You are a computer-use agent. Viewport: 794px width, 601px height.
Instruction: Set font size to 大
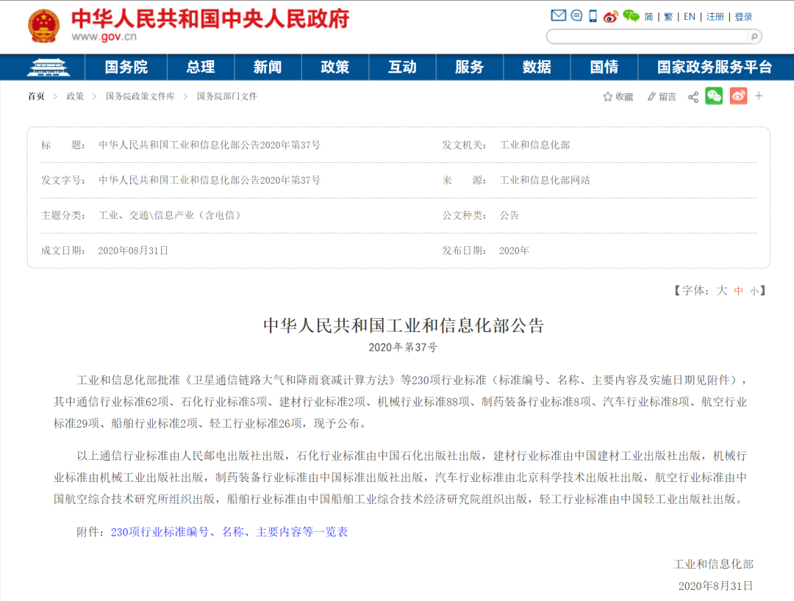coord(722,290)
